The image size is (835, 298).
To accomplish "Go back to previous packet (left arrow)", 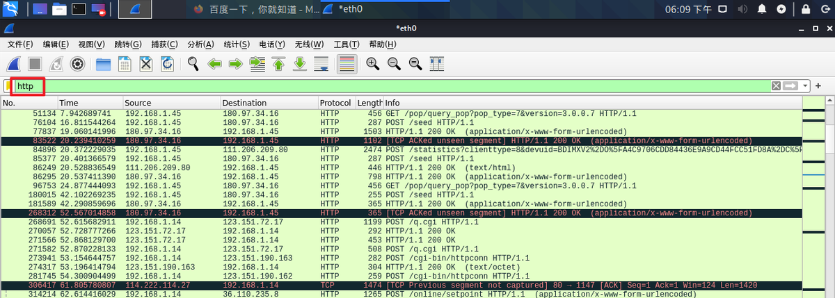I will click(215, 64).
